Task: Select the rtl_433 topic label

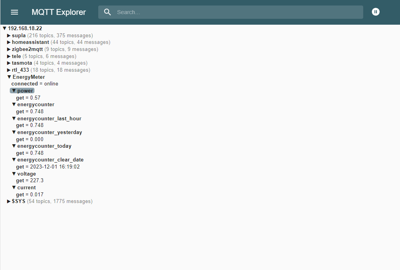Action: pyautogui.click(x=20, y=70)
